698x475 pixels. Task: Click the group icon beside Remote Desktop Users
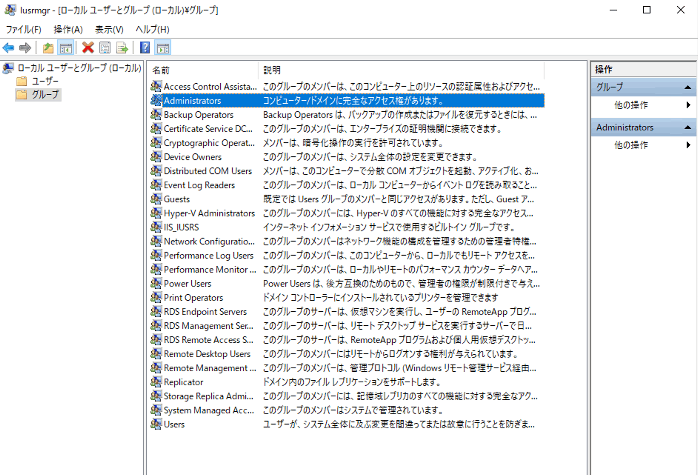(x=156, y=354)
